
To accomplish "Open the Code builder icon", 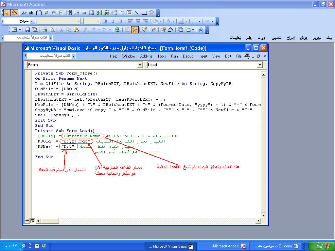I will [154, 30].
